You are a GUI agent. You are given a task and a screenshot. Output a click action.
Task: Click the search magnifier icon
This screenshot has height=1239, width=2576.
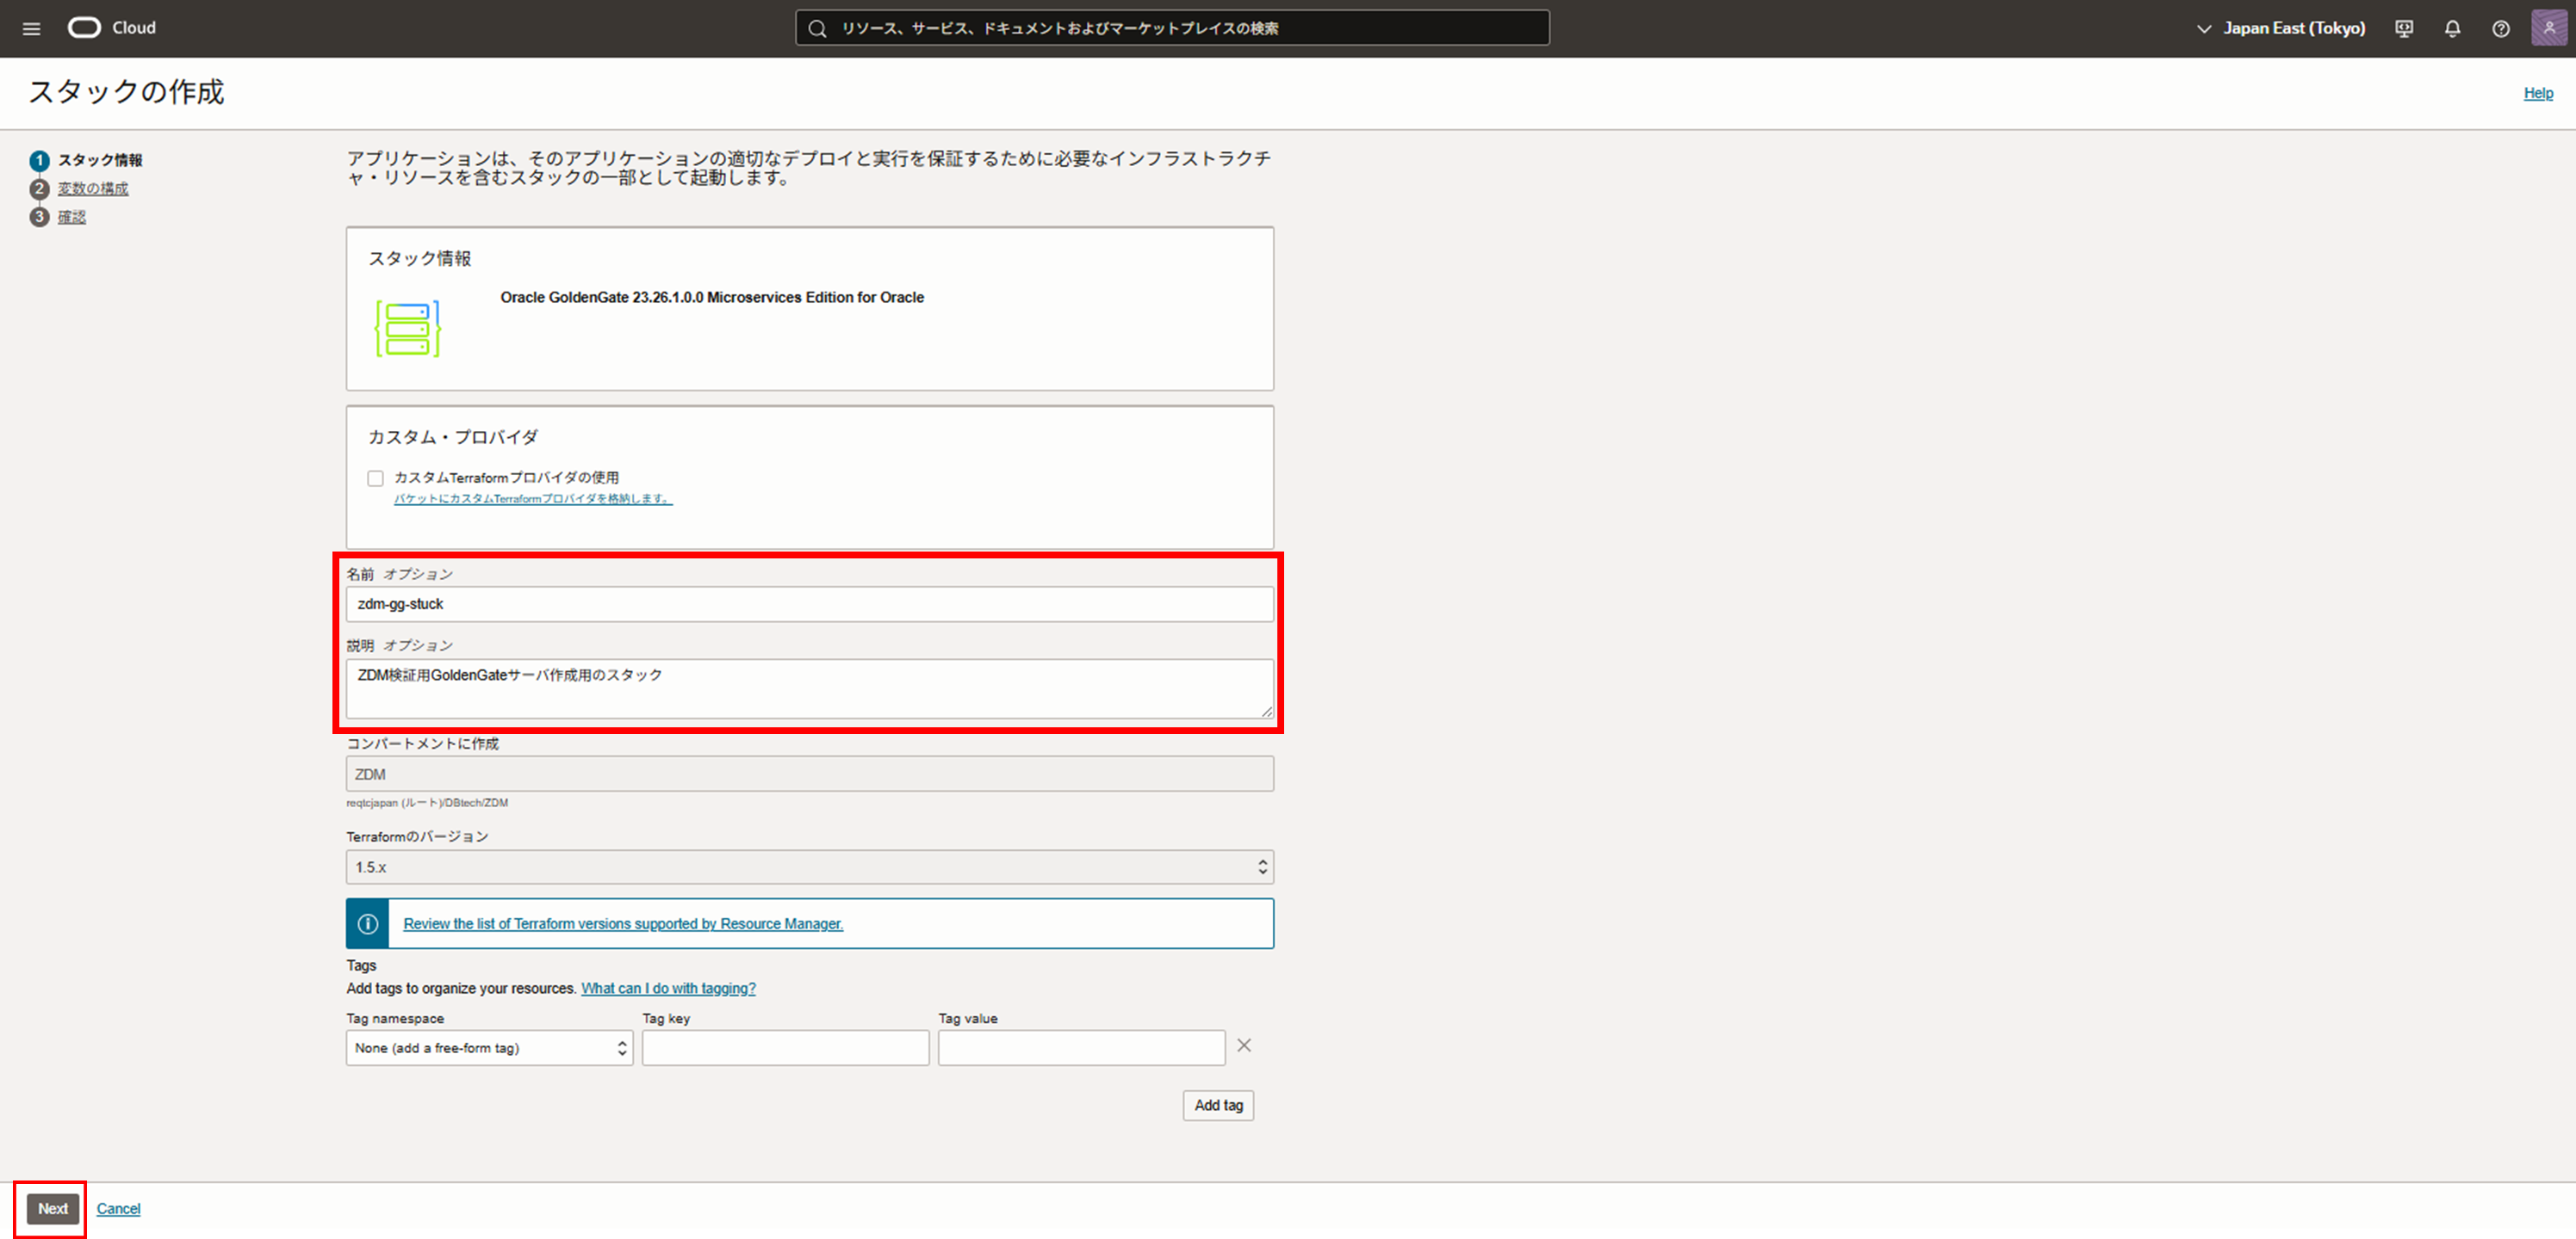pyautogui.click(x=817, y=29)
